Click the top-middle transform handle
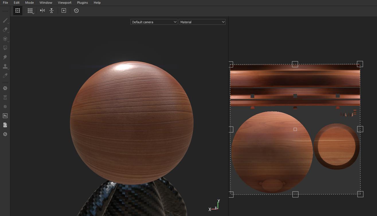Image resolution: width=377 pixels, height=216 pixels. 295,64
